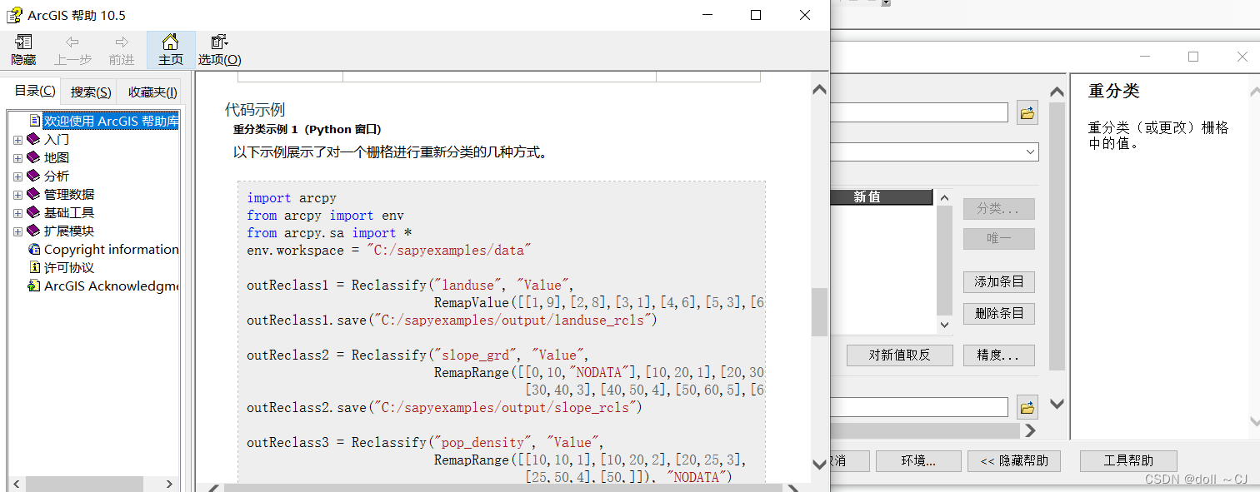Click the 删除条目 button
The image size is (1260, 492).
click(999, 314)
